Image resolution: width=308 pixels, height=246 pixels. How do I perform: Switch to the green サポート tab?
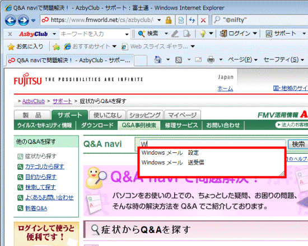pos(69,115)
